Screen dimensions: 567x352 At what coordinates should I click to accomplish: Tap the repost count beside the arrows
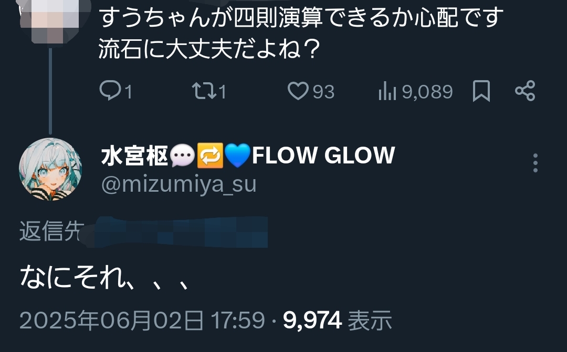click(x=223, y=92)
